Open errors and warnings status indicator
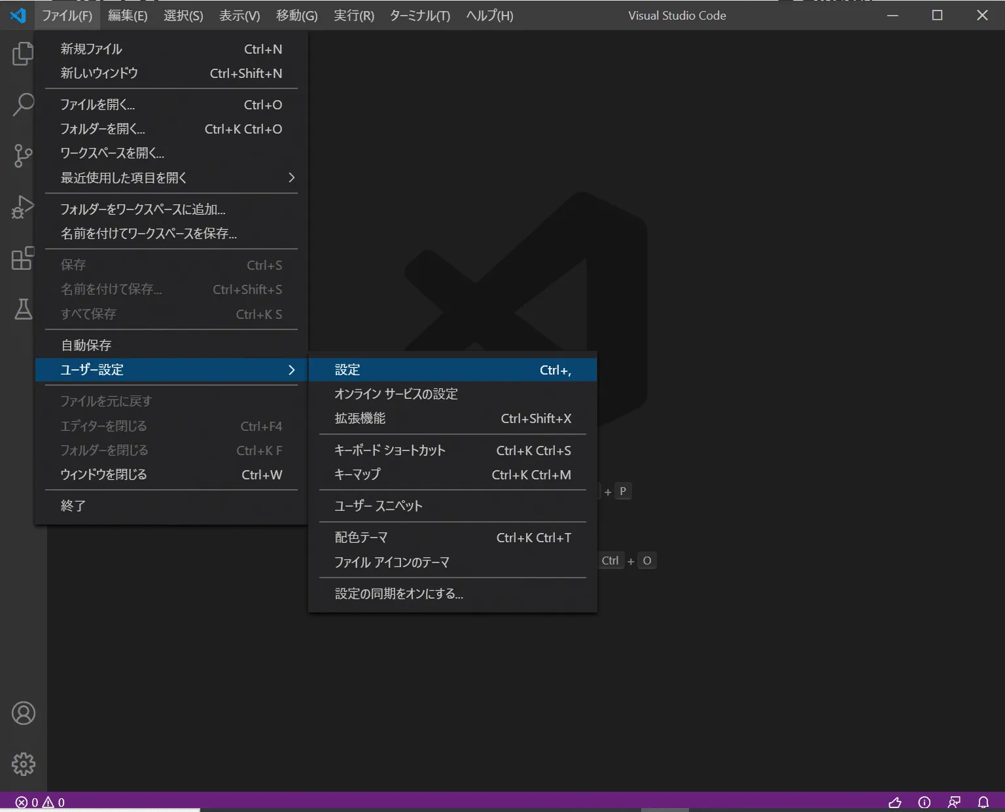The width and height of the screenshot is (1005, 812). pos(40,802)
